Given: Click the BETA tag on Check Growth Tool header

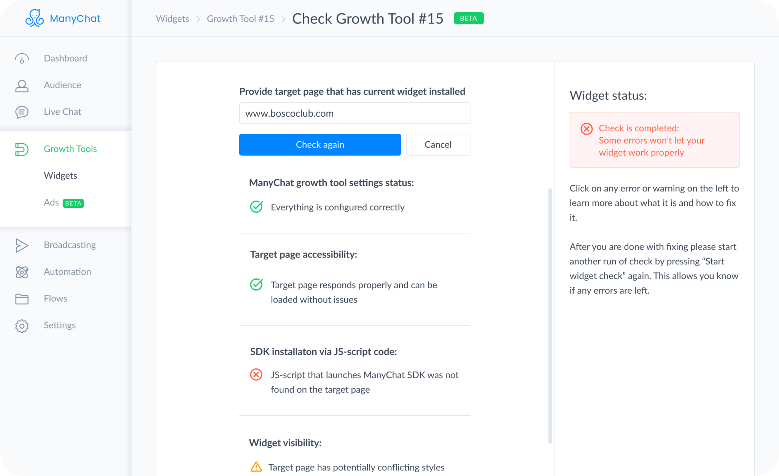Looking at the screenshot, I should pyautogui.click(x=470, y=18).
